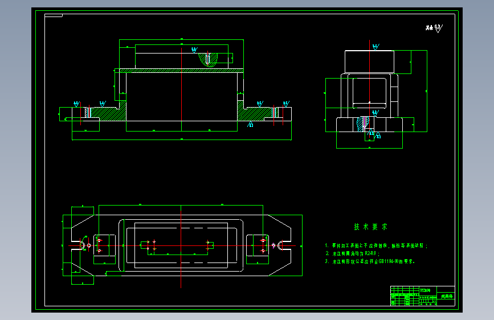Select the leftmost roughness symbol on front view left flange
Viewport: 494px width, 320px height.
click(76, 104)
